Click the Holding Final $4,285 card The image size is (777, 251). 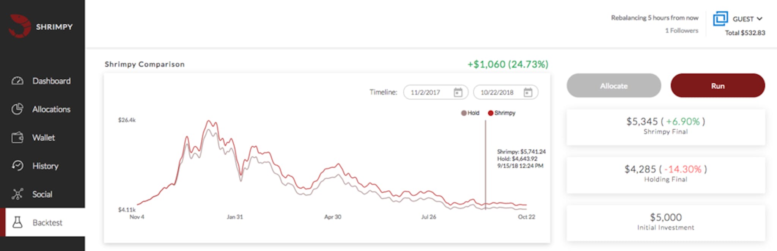click(x=666, y=175)
